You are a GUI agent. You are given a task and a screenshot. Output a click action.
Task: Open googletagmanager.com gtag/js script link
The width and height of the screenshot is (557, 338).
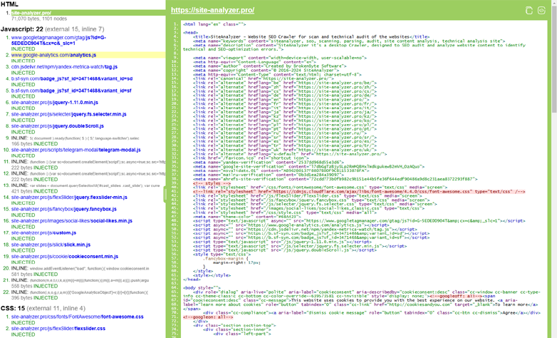click(58, 40)
